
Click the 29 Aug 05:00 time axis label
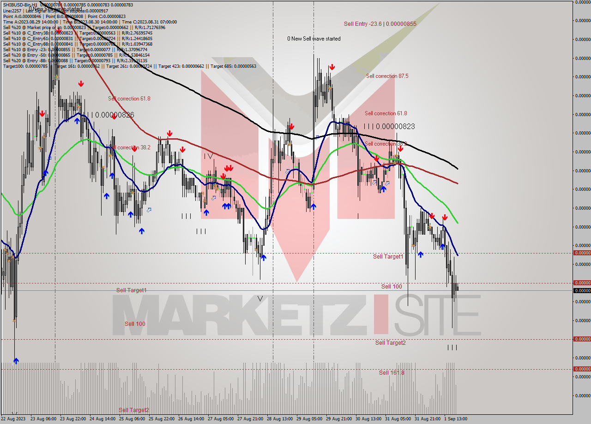click(309, 419)
